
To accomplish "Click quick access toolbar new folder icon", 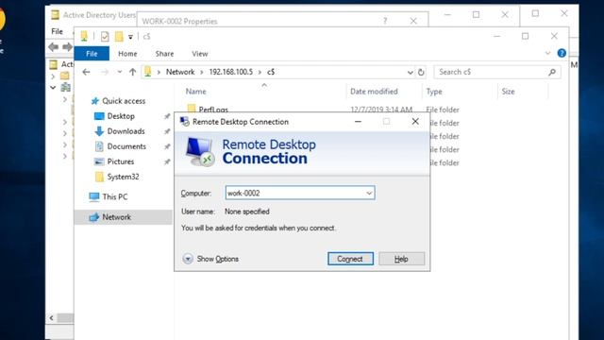I will click(x=119, y=37).
